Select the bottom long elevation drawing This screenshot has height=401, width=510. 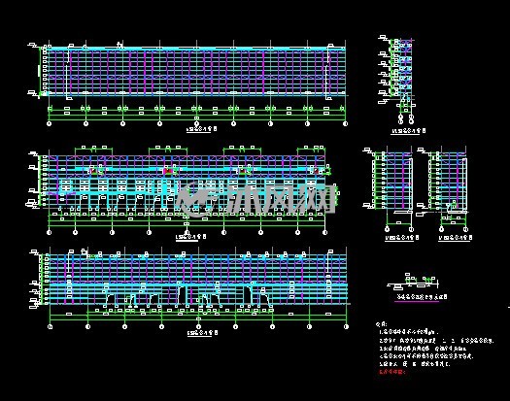[189, 288]
